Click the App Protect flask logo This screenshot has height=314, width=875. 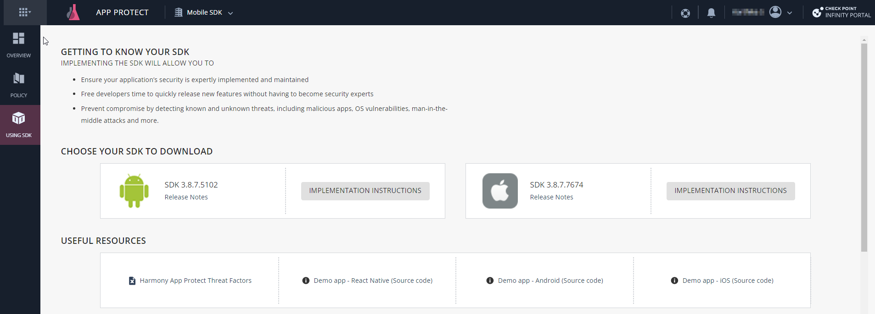pyautogui.click(x=73, y=12)
